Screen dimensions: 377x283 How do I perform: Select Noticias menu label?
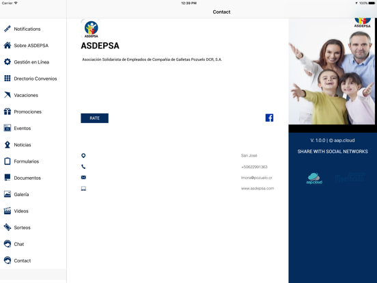click(23, 145)
